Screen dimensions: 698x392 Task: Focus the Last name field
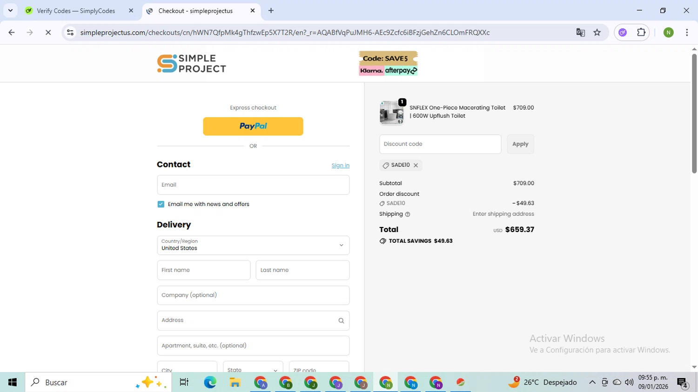(x=302, y=270)
